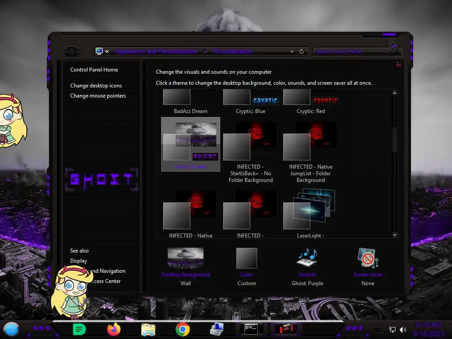
Task: Click the Desktop Background link text
Action: (186, 275)
